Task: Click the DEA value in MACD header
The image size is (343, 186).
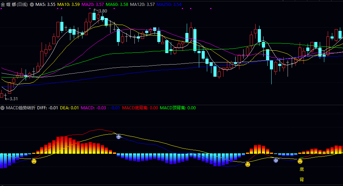Action: 69,108
